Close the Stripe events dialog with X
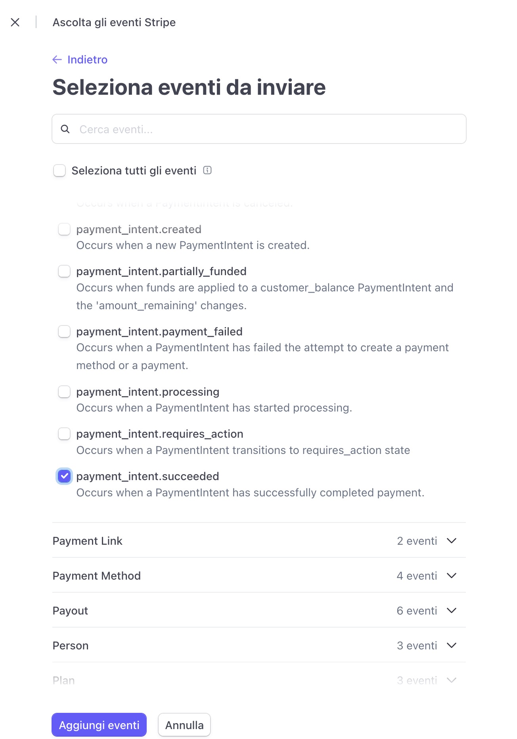 (15, 22)
